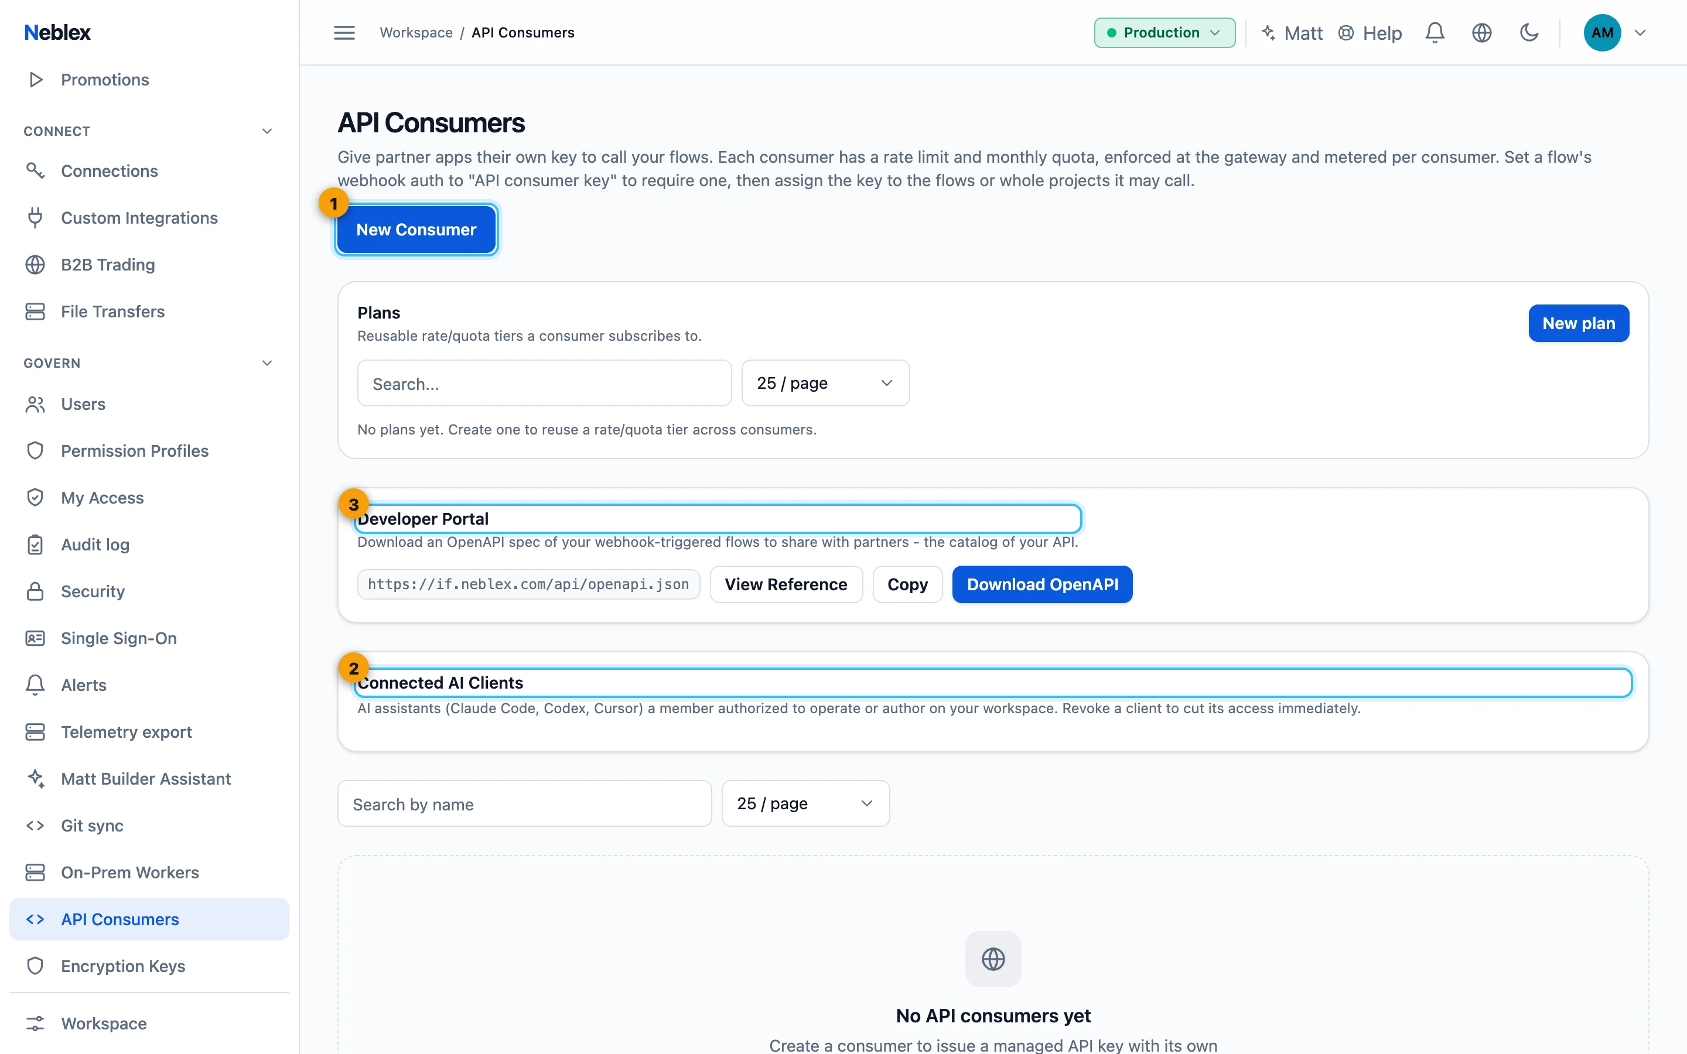Navigate to Telemetry export

[x=149, y=731]
